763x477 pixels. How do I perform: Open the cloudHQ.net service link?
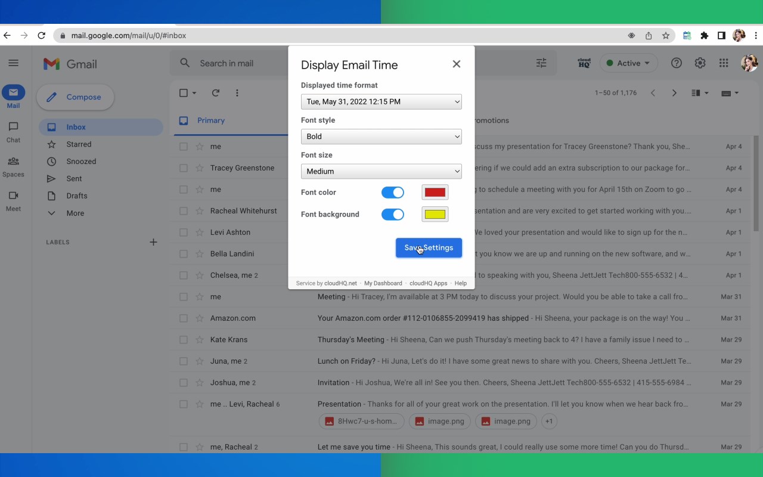[x=340, y=284]
